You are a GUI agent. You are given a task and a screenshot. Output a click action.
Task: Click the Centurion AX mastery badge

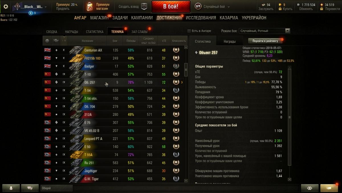click(x=176, y=50)
